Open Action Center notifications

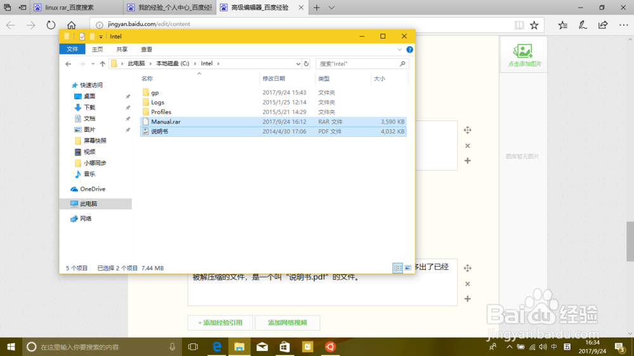[x=619, y=346]
